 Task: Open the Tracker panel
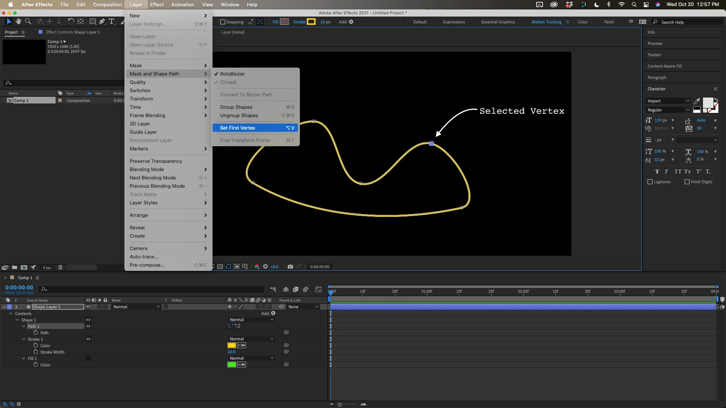click(x=654, y=55)
